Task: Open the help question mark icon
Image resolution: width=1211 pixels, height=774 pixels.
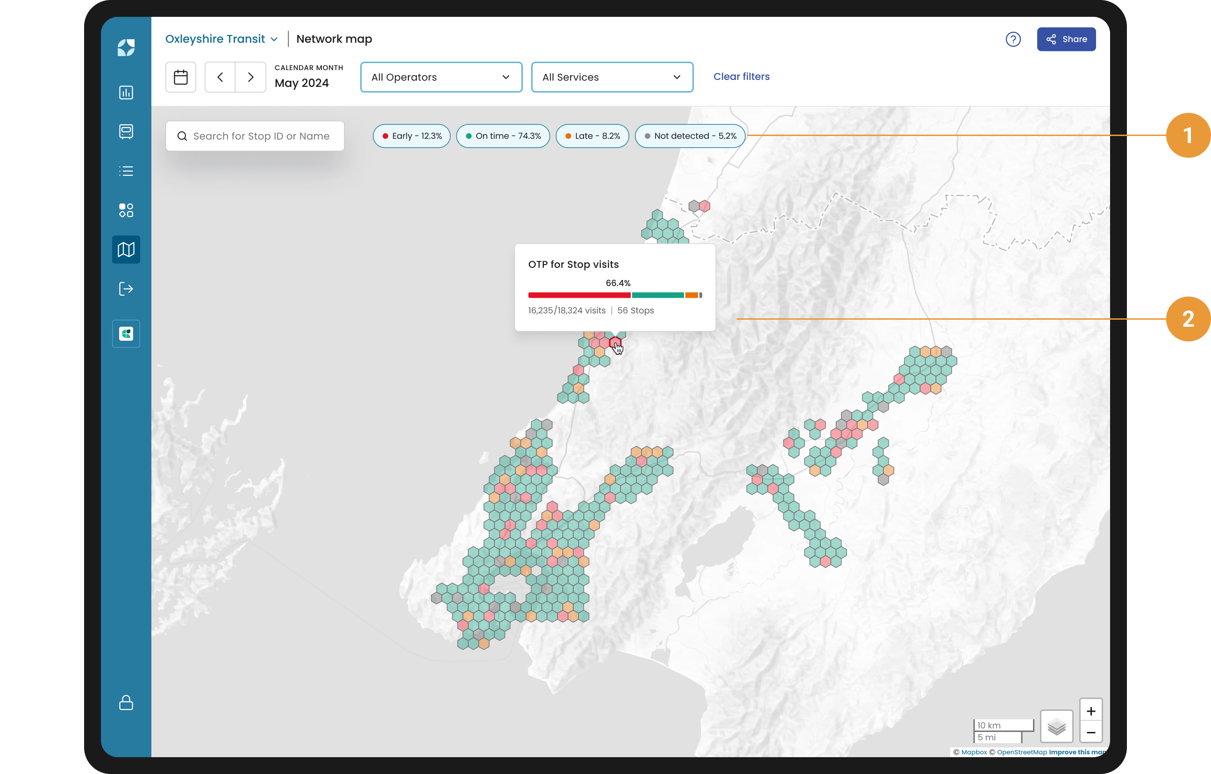Action: 1013,39
